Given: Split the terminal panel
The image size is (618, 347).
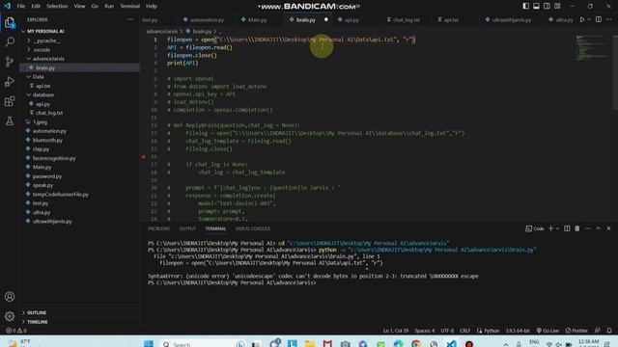Looking at the screenshot, I should tap(567, 228).
